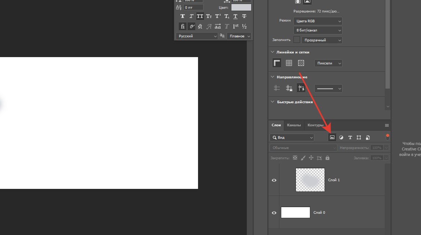This screenshot has width=421, height=235.
Task: Open the Пиксели units dropdown
Action: (328, 63)
